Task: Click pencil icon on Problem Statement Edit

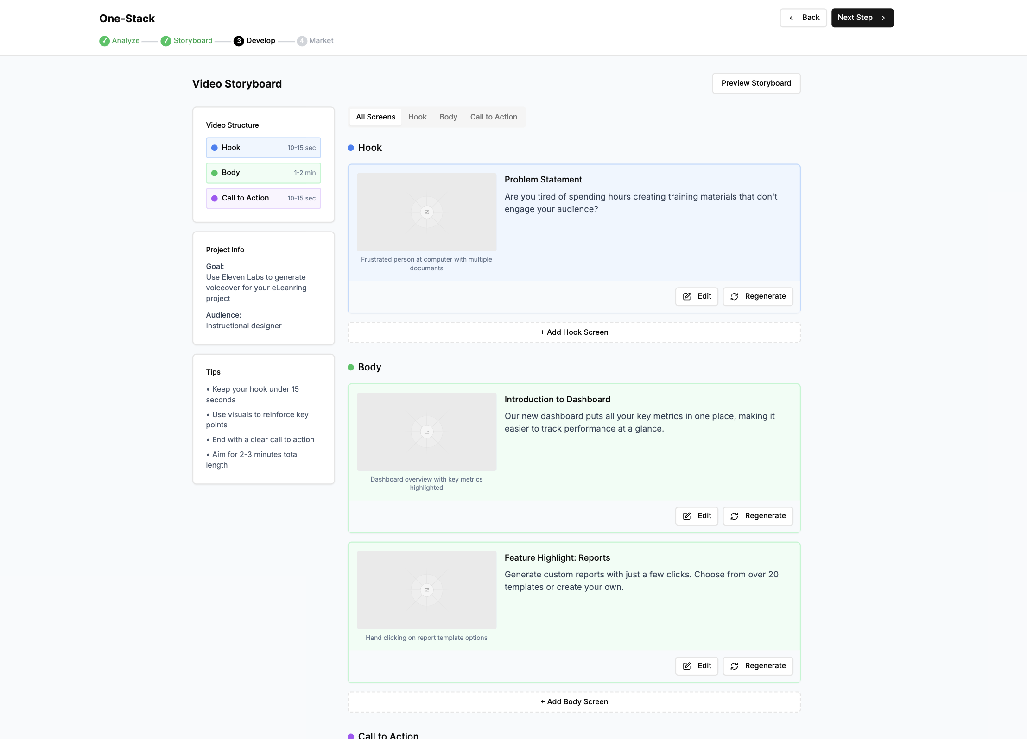Action: pyautogui.click(x=687, y=296)
